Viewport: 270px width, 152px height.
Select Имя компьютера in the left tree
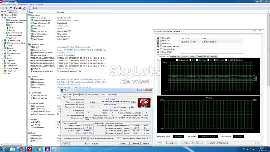click(16, 23)
